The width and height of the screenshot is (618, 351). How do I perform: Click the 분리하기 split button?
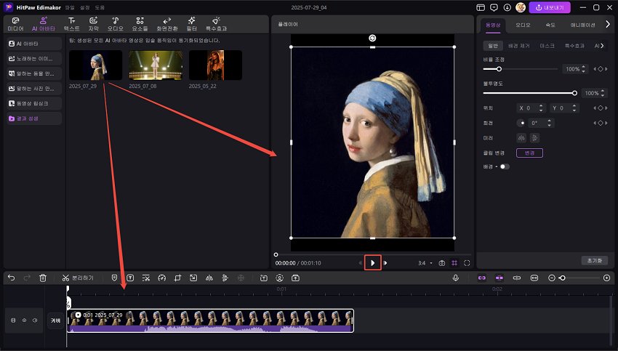point(78,278)
